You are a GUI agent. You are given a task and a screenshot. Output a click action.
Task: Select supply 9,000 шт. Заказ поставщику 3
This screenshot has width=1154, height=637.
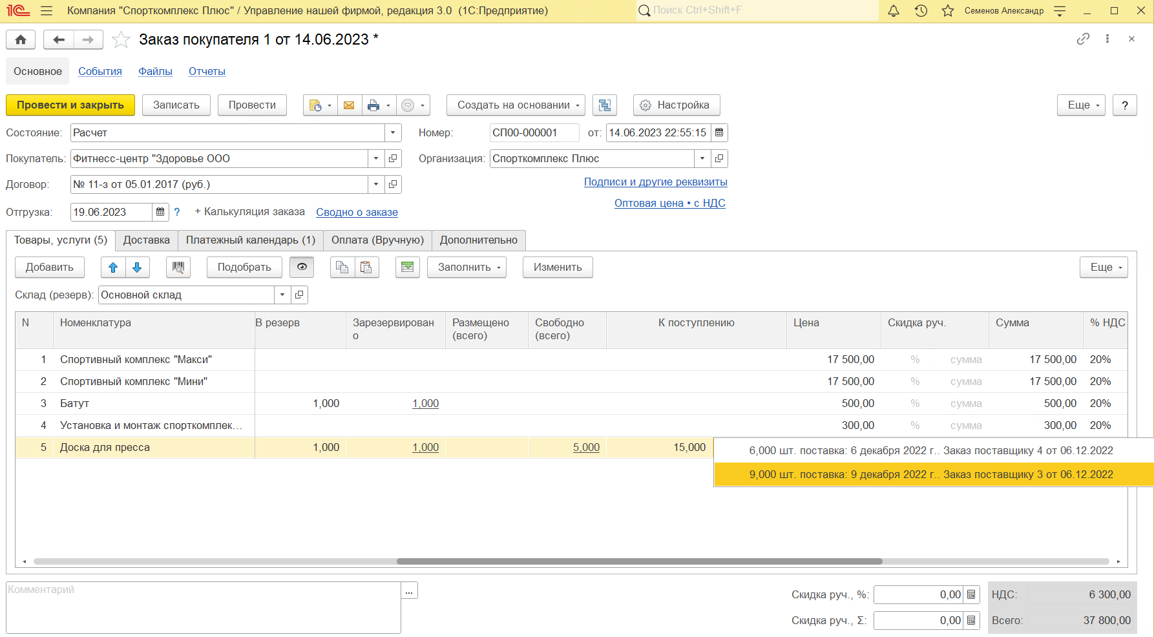pyautogui.click(x=934, y=475)
